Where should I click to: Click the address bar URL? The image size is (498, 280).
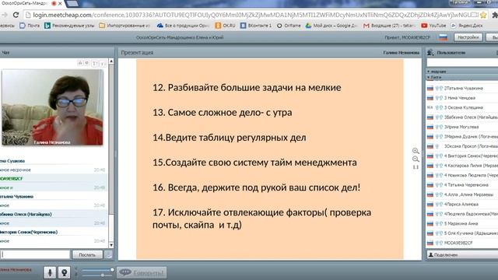coord(251,15)
